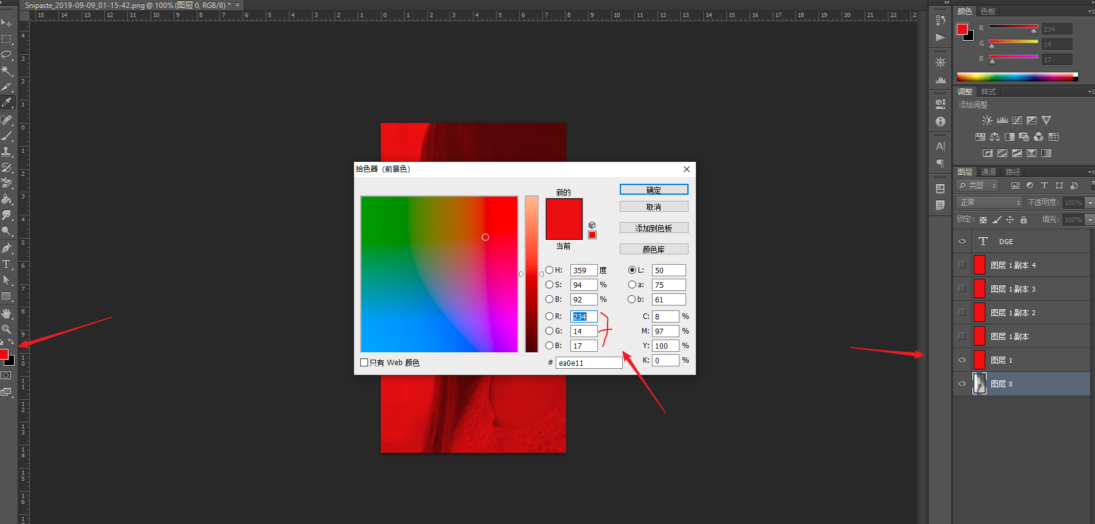Switch to the 调整 tab

pyautogui.click(x=965, y=92)
